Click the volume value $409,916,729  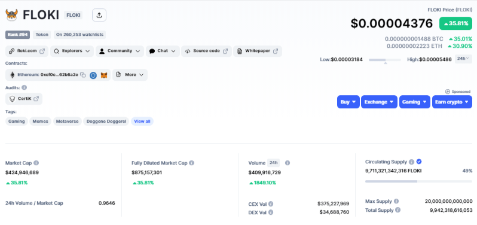pyautogui.click(x=265, y=172)
